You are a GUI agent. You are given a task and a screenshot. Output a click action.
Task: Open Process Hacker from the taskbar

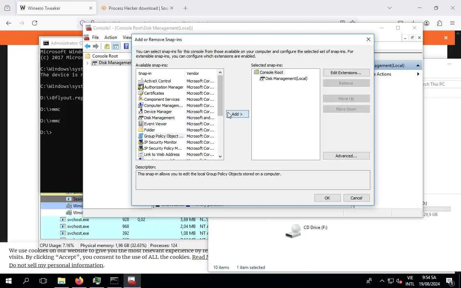point(97,281)
